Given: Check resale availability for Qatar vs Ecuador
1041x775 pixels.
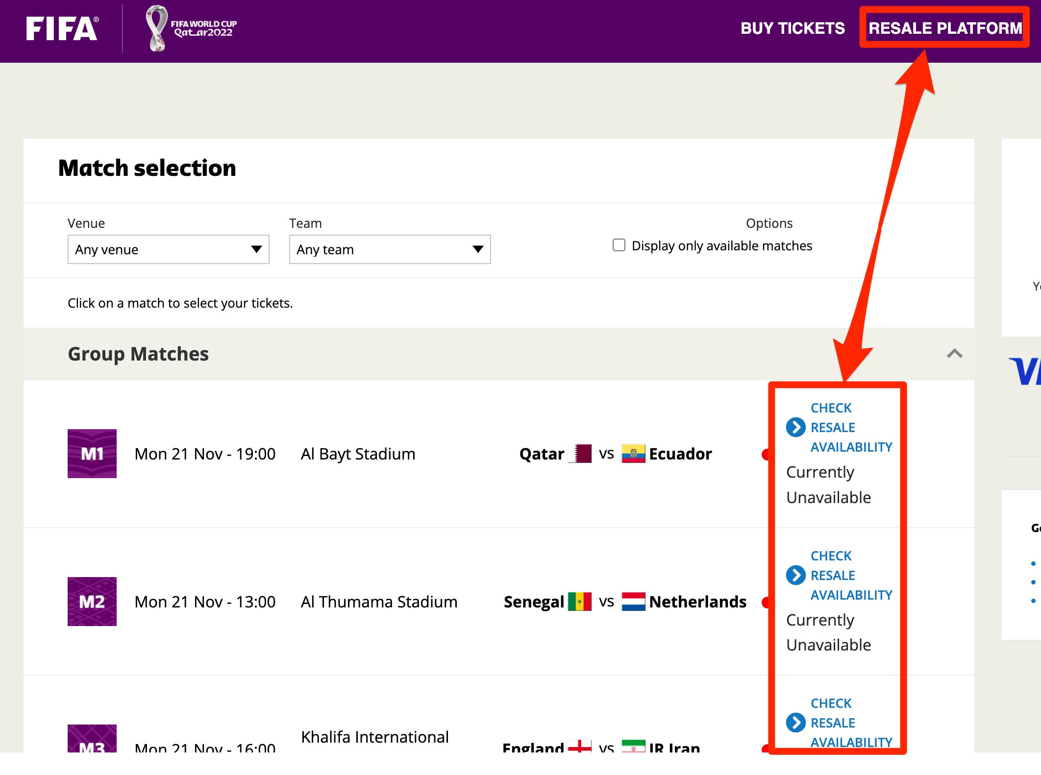Looking at the screenshot, I should (x=840, y=427).
